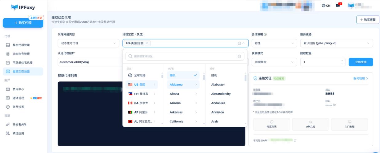380x153 pixels.
Task: Select PH 菲律宾 in the country list
Action: [142, 94]
